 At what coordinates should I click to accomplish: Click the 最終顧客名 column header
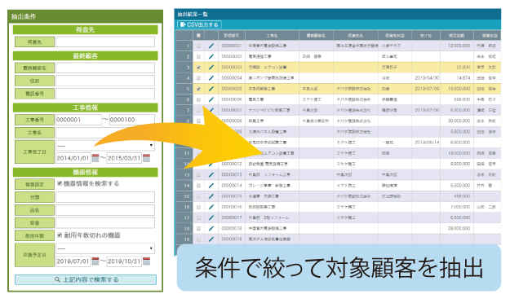click(x=316, y=35)
